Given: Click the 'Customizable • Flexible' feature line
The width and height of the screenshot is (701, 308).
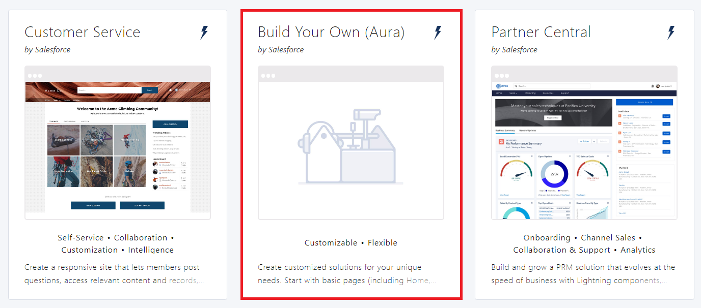Looking at the screenshot, I should (x=351, y=243).
